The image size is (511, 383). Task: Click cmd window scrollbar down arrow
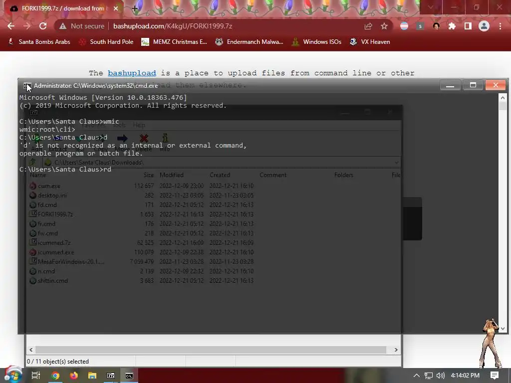pyautogui.click(x=503, y=329)
